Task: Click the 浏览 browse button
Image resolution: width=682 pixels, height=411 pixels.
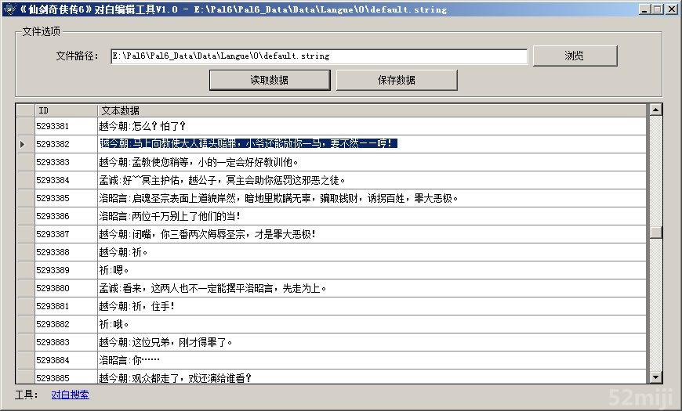Action: pos(575,56)
